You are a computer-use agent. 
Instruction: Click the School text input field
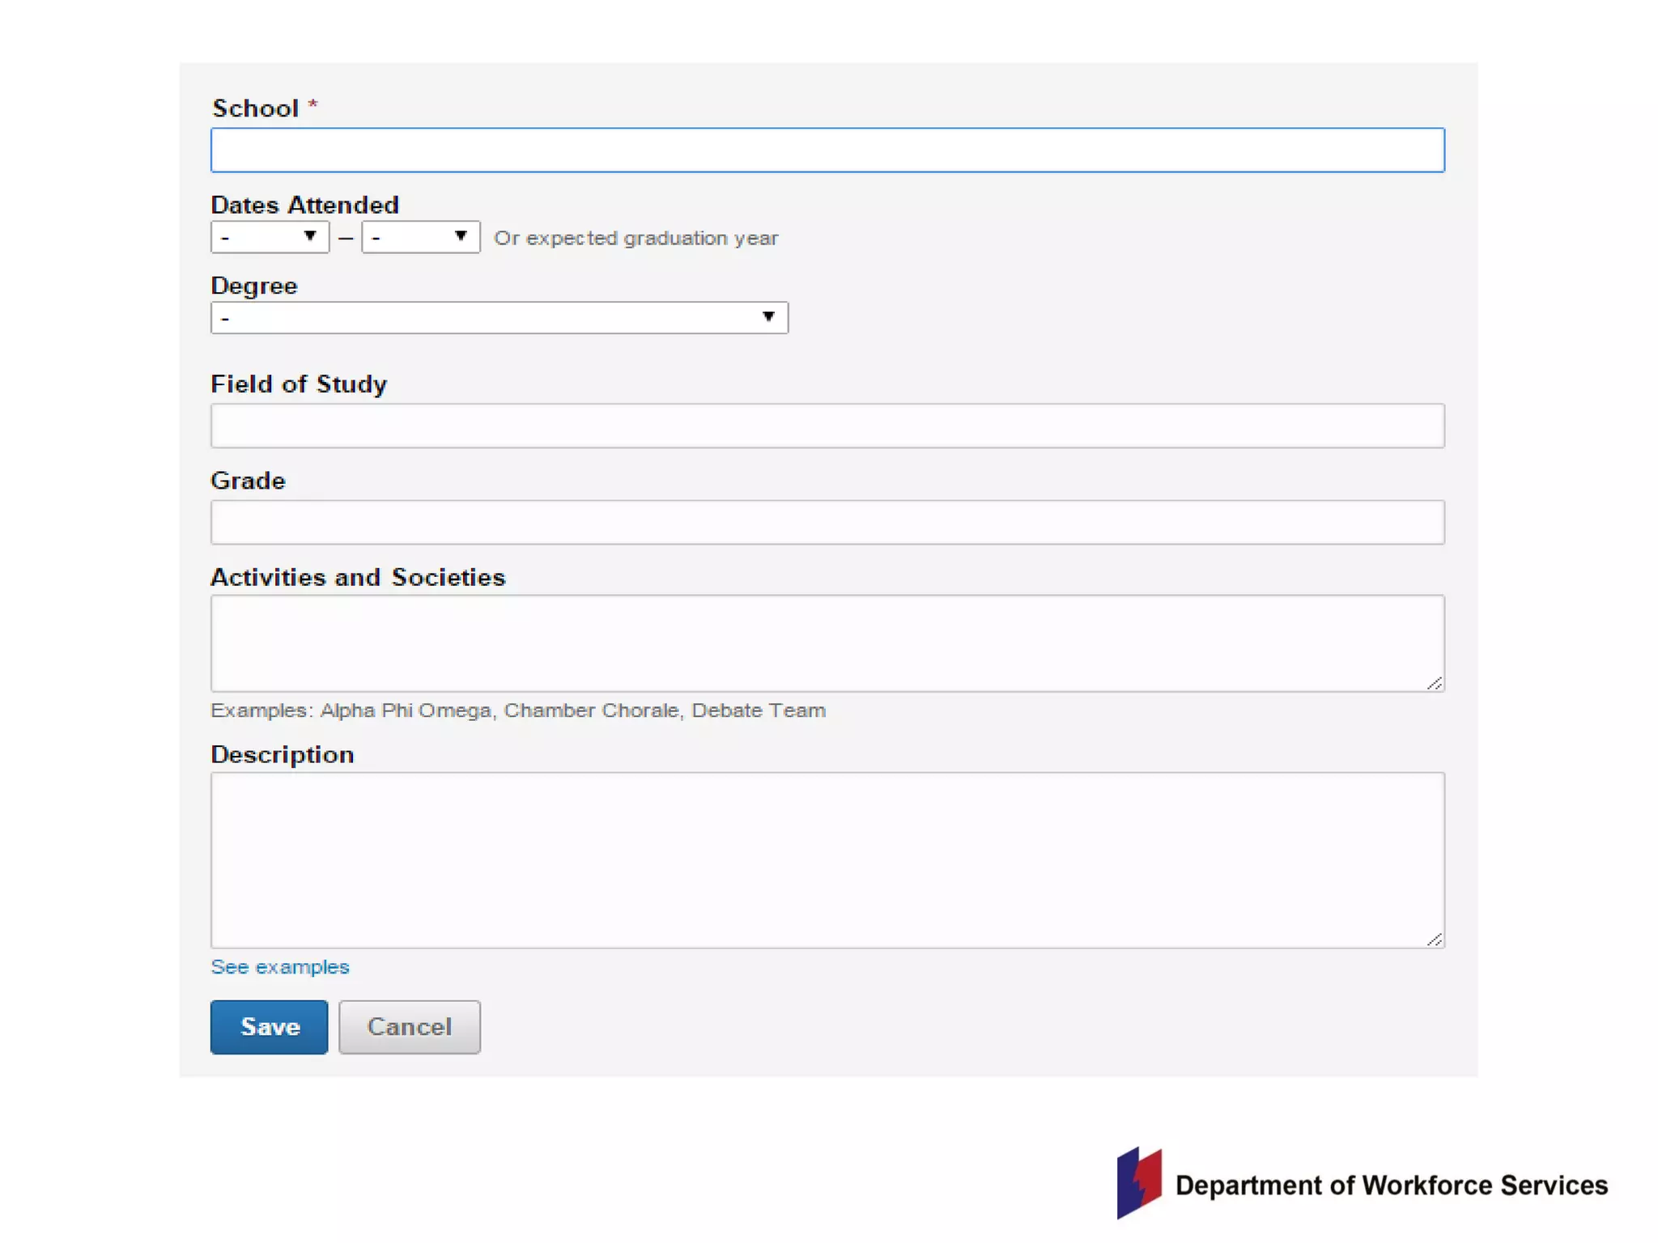tap(827, 151)
